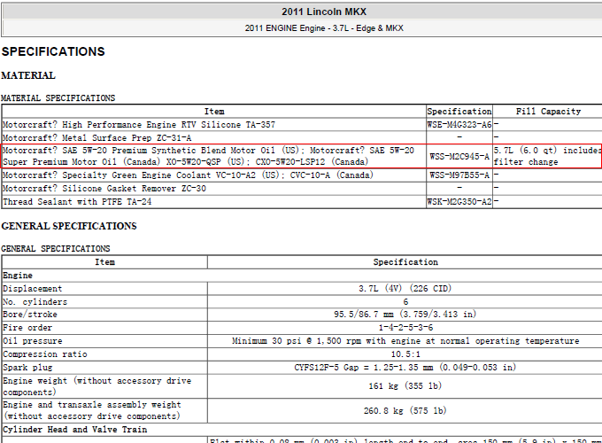Screen dimensions: 602x443
Task: Click the '2011 ENGINE Engine - 3.7L - Edge & MKX' subtitle
Action: 324,28
